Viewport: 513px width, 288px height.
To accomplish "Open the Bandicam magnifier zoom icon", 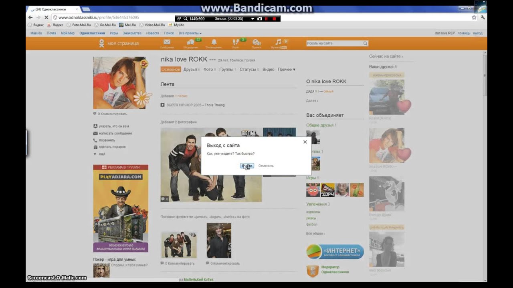I will [x=186, y=18].
